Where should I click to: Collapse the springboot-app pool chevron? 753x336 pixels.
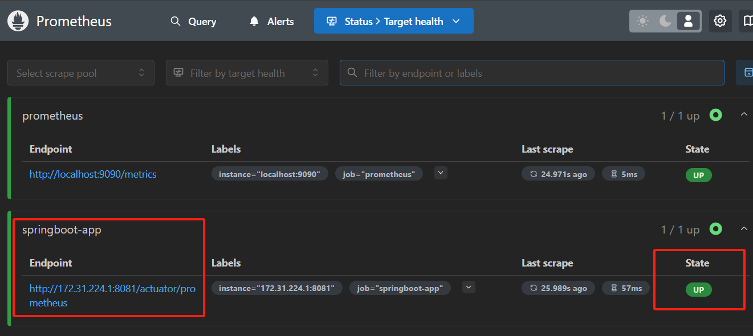tap(743, 228)
